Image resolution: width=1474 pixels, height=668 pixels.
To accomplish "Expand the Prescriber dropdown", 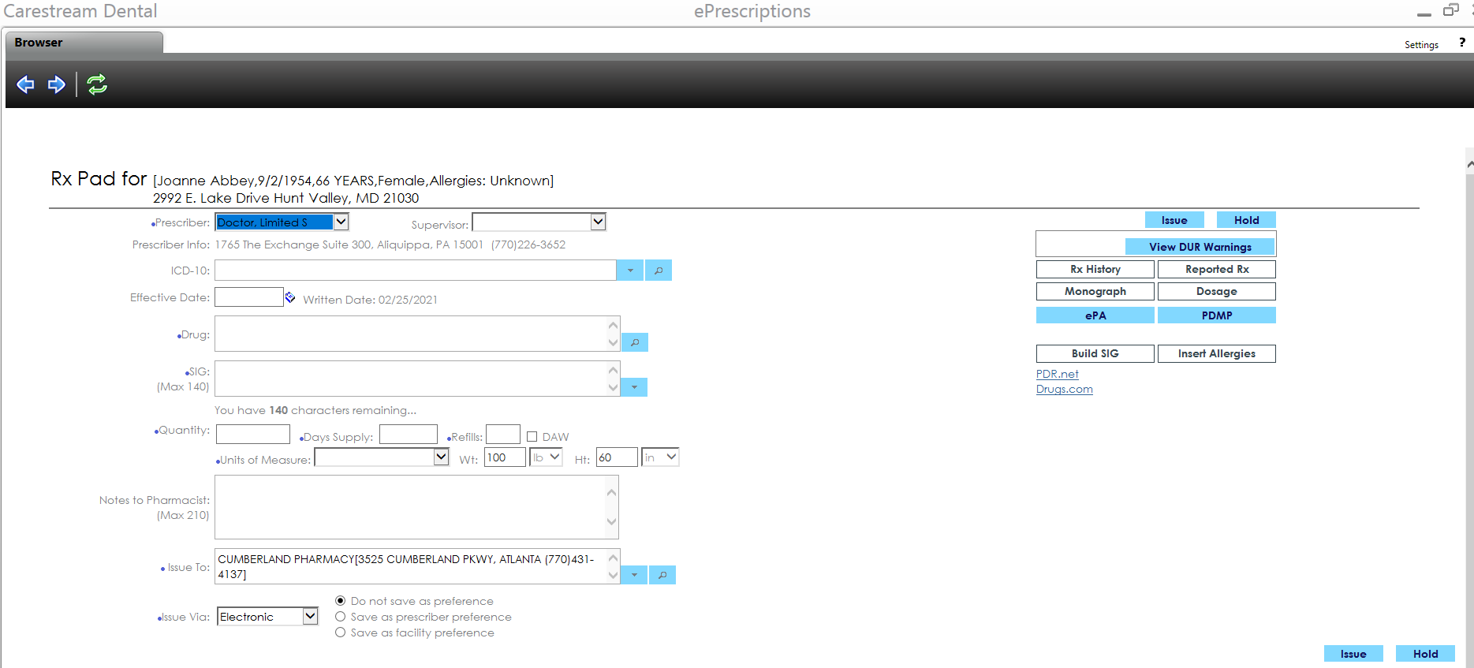I will point(341,222).
